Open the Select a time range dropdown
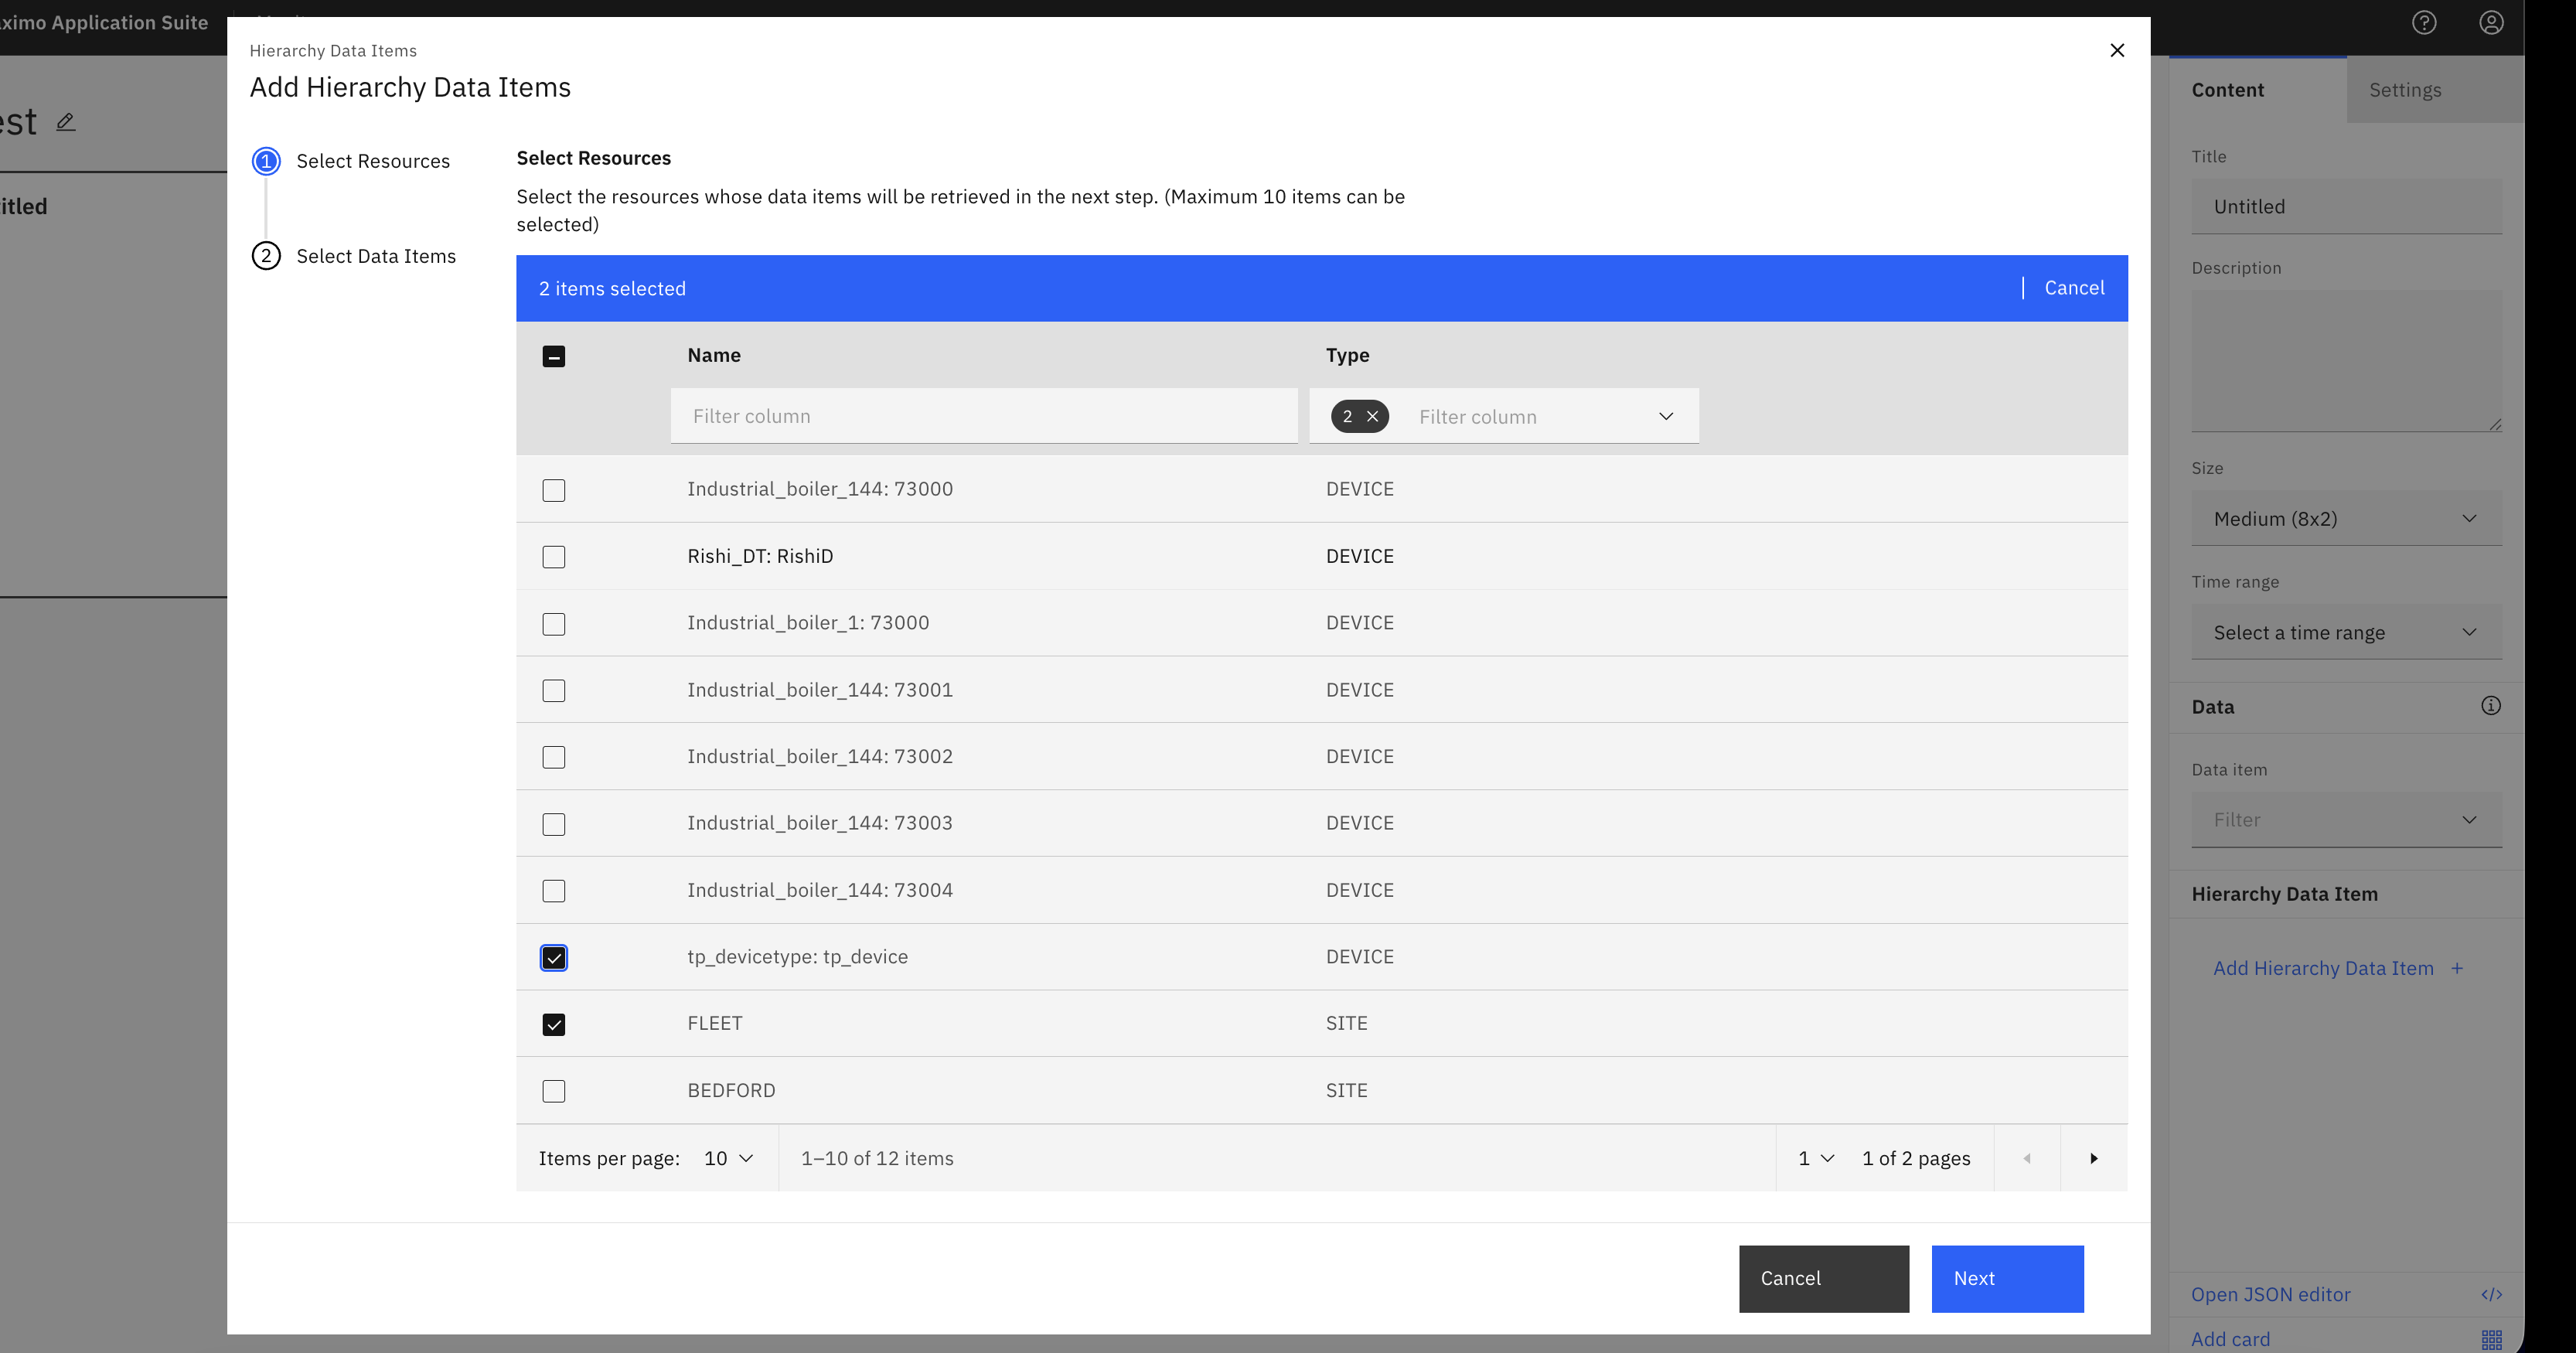Viewport: 2576px width, 1353px height. (2346, 632)
